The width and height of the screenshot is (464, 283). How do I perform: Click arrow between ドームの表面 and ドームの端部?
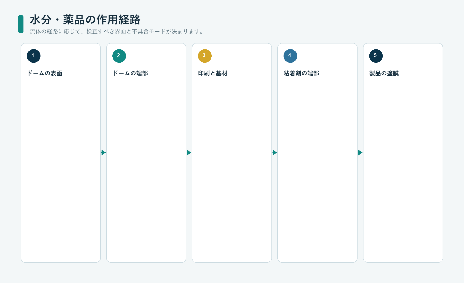[103, 153]
